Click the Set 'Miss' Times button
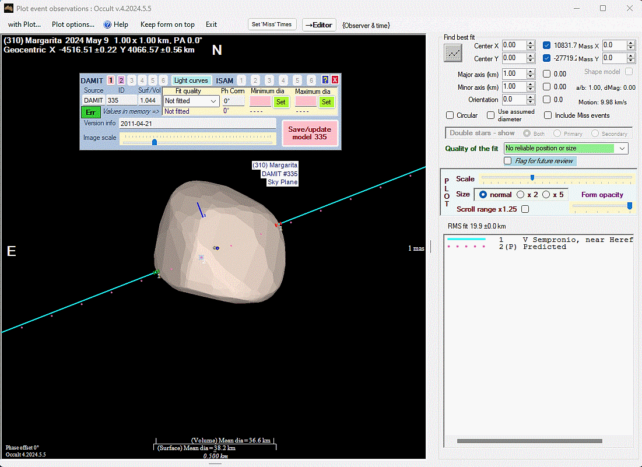The width and height of the screenshot is (642, 467). [x=272, y=24]
